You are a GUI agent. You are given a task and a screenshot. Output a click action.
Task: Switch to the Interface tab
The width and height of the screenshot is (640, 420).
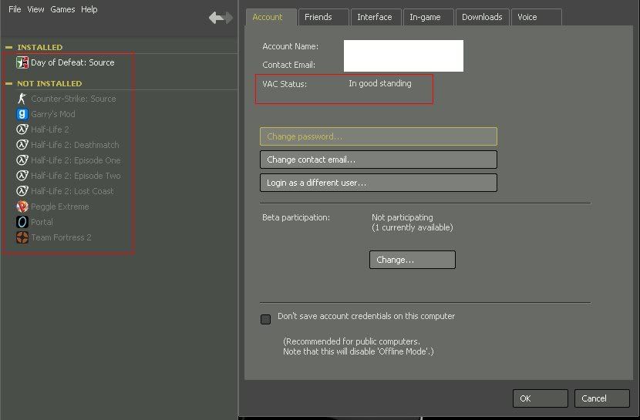pos(376,17)
